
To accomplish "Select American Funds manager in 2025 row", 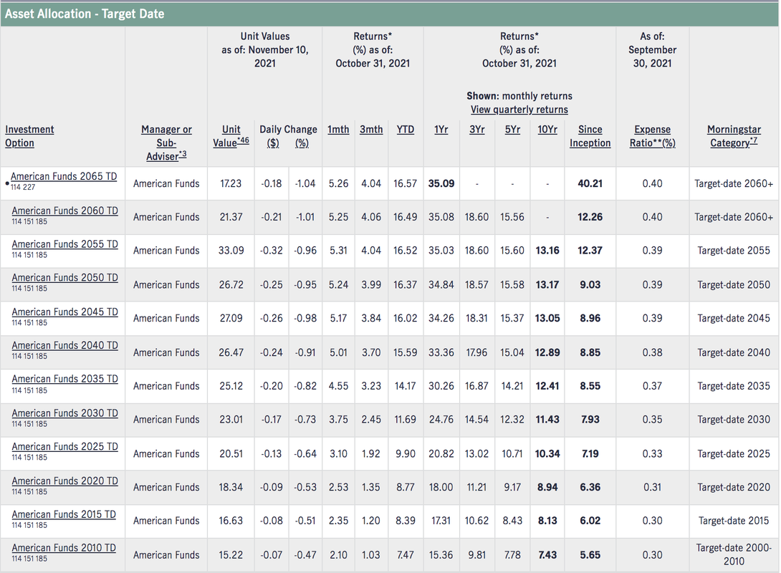I will click(166, 453).
